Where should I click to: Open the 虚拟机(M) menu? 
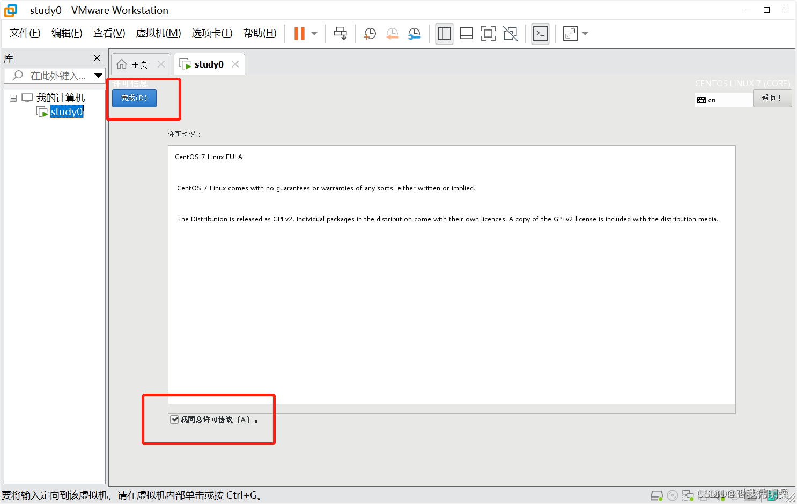[x=158, y=33]
